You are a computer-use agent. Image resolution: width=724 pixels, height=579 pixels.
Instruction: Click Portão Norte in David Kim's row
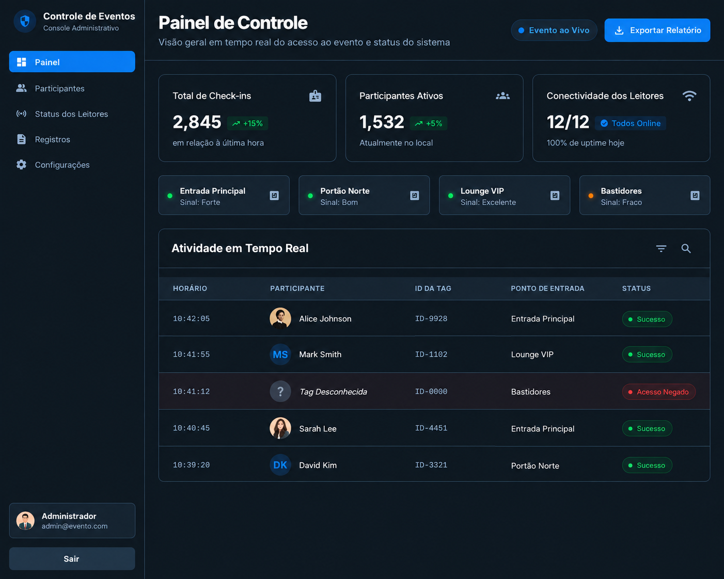point(535,465)
